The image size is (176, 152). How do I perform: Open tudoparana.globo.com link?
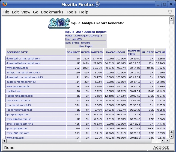tap(19, 96)
